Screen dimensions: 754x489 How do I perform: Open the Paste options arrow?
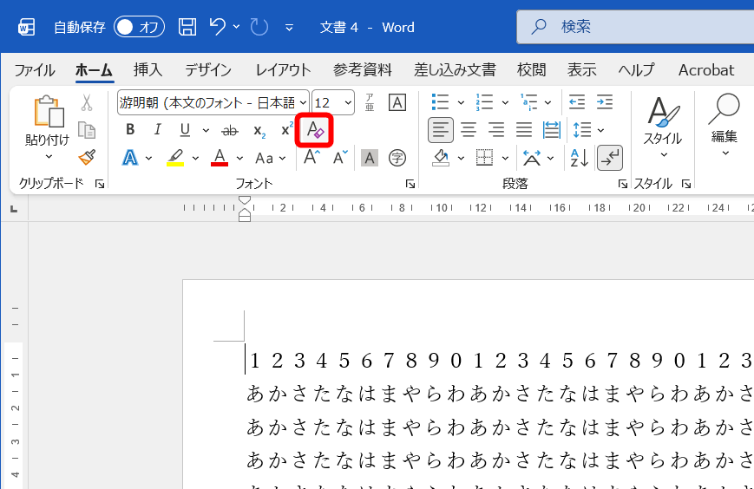pyautogui.click(x=49, y=157)
